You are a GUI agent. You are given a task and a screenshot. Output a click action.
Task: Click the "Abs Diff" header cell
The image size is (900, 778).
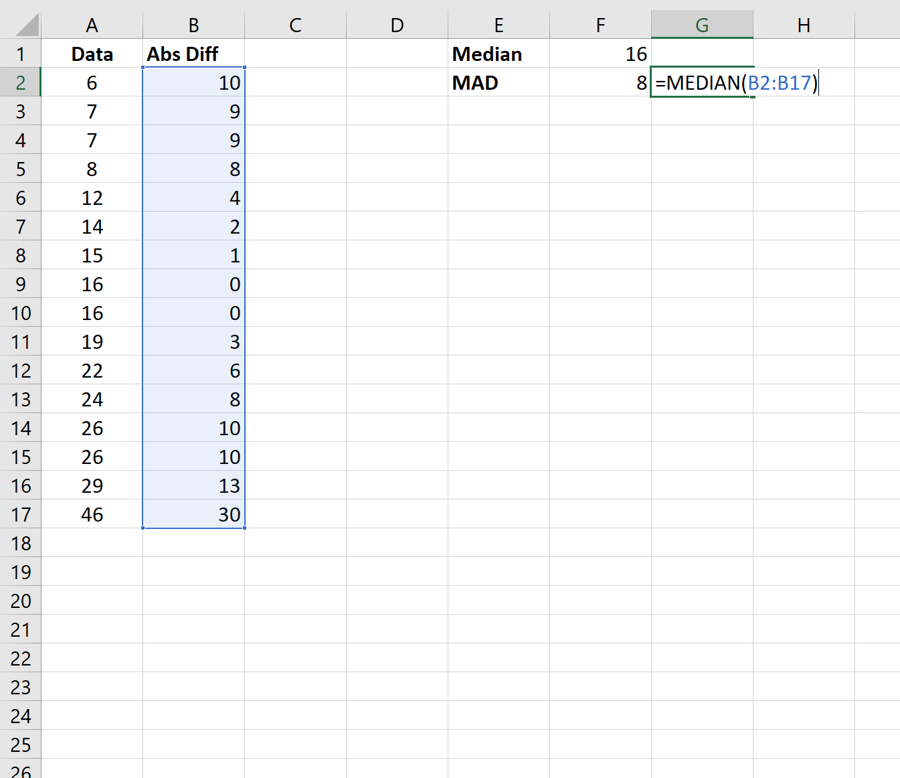click(x=194, y=54)
